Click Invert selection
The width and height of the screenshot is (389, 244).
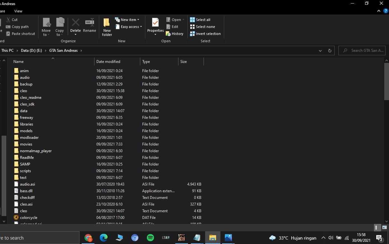coord(205,34)
